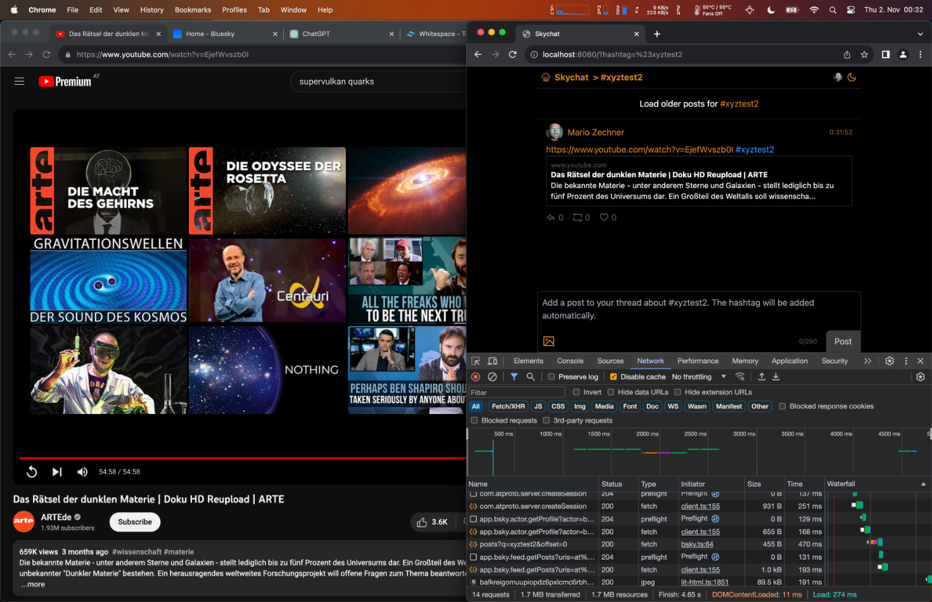Open network conditions wifi icon
The width and height of the screenshot is (932, 602).
click(739, 377)
